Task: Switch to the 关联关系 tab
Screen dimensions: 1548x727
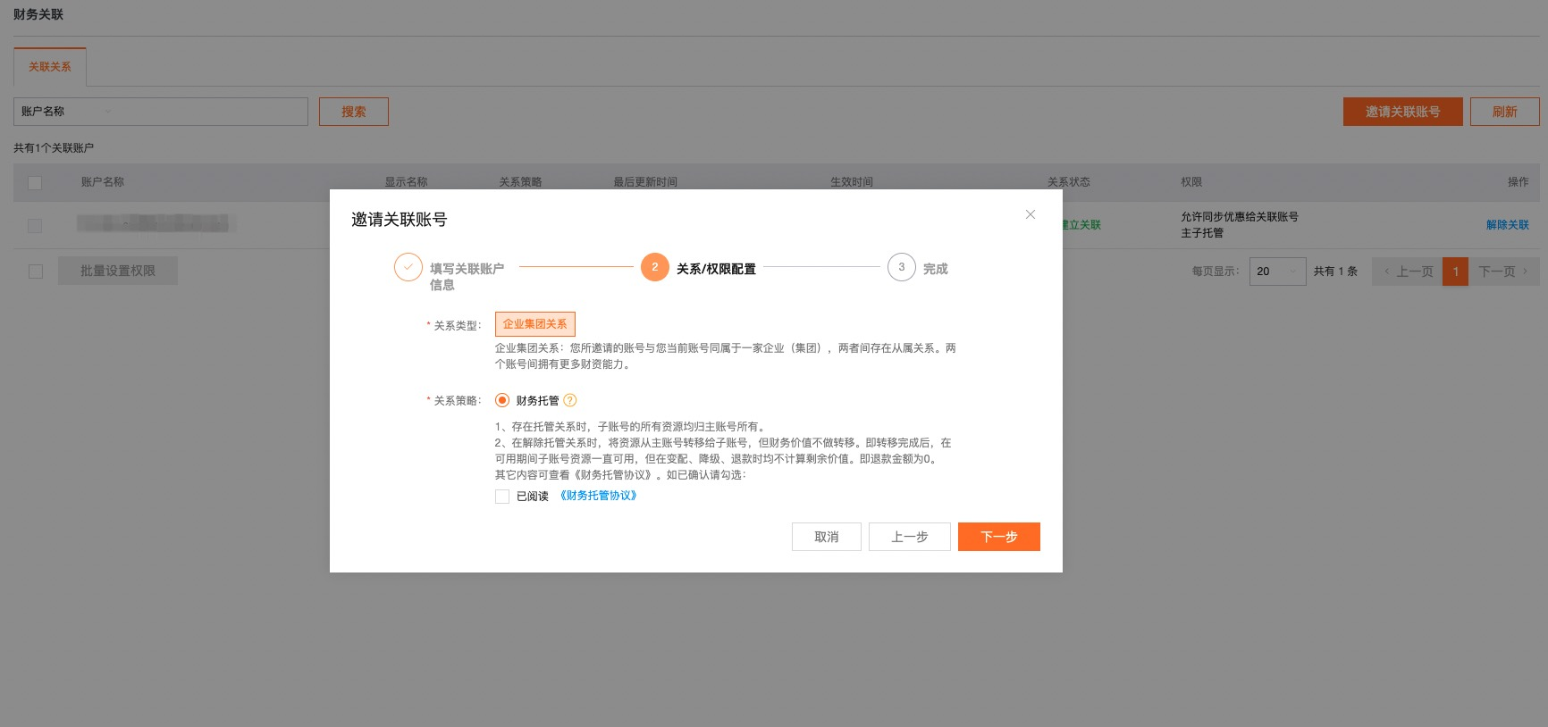Action: [x=50, y=67]
